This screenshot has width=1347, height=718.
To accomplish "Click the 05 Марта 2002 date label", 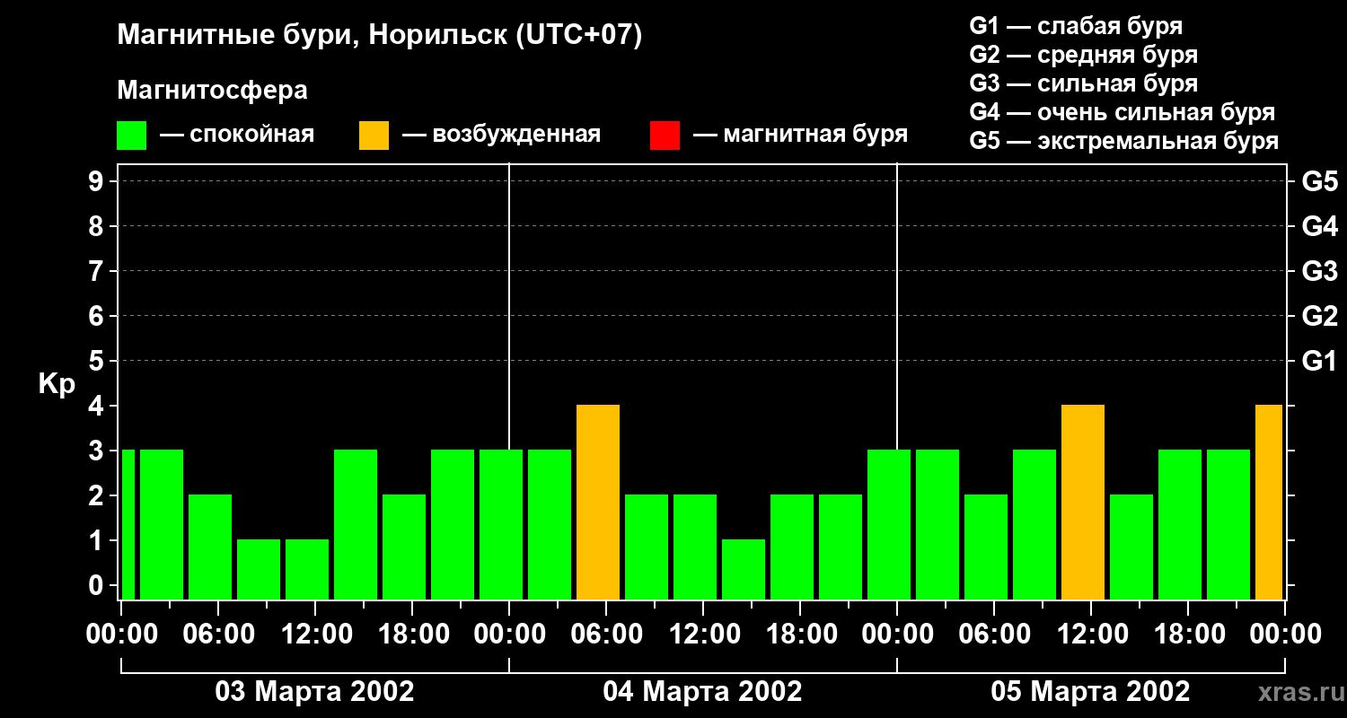I will [x=1090, y=692].
